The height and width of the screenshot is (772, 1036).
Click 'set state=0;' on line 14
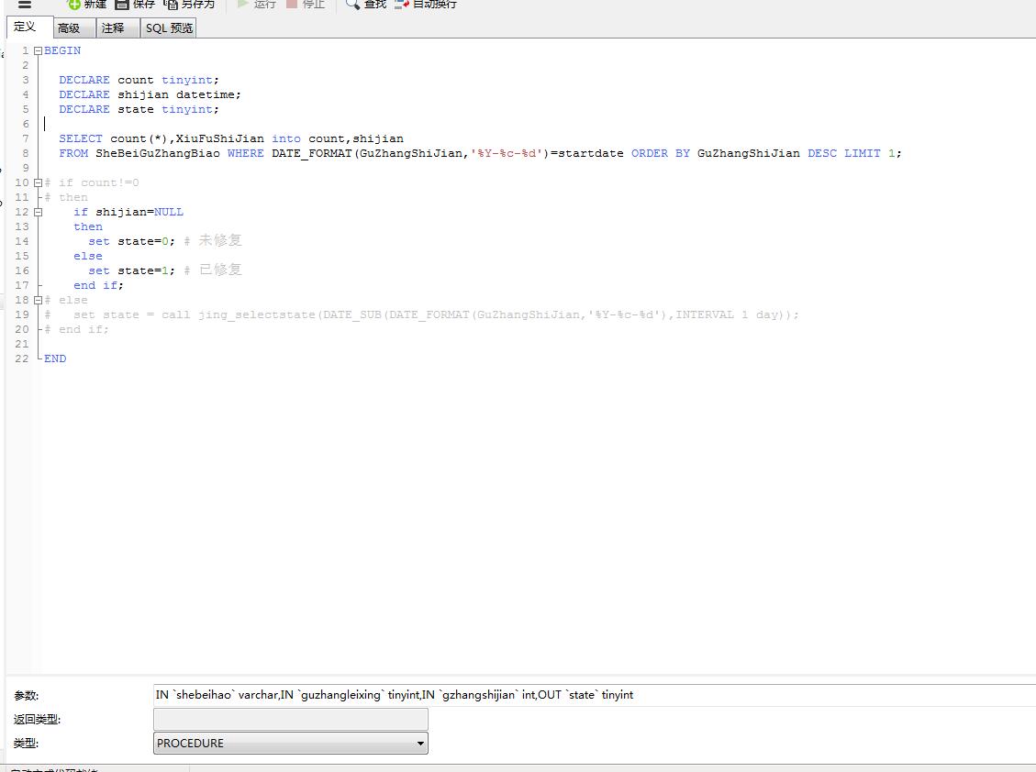[x=131, y=242]
